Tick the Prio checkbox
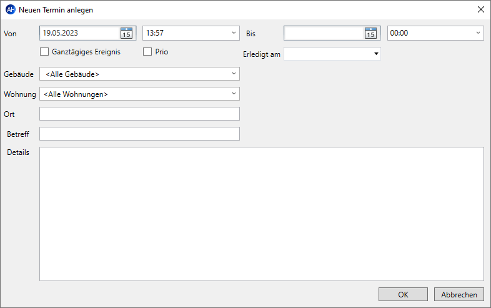This screenshot has height=308, width=491. tap(147, 52)
